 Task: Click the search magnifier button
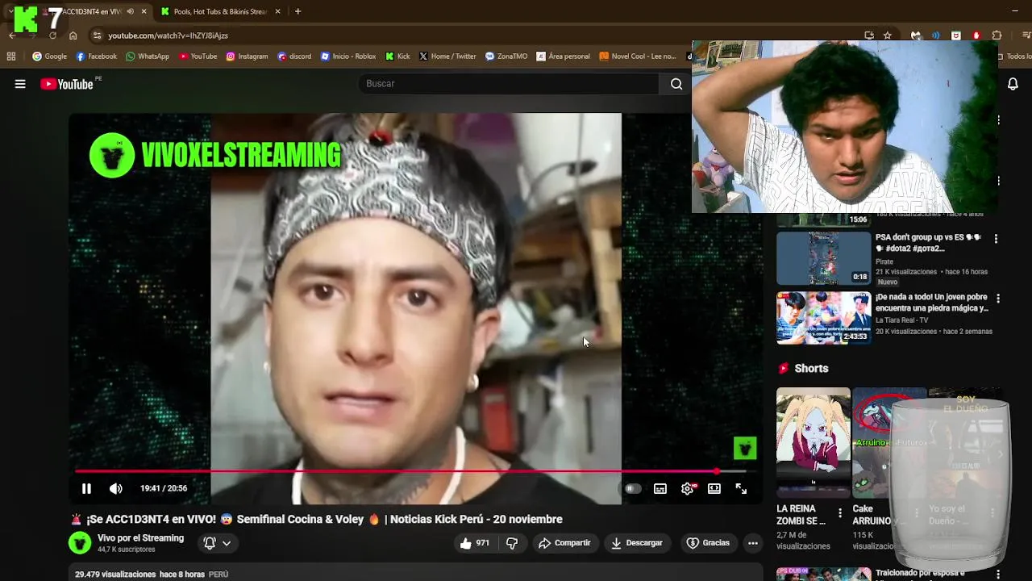click(676, 84)
